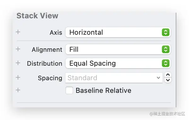Open the Axis dropdown showing Horizontal
Screen dimensions: 189x120
click(118, 32)
